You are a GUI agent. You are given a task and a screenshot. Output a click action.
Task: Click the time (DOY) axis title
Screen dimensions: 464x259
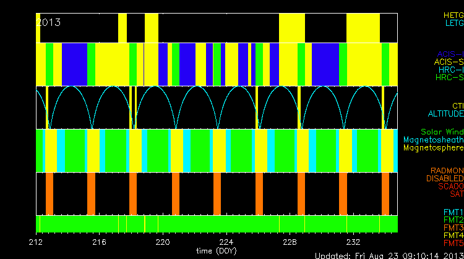pyautogui.click(x=217, y=251)
